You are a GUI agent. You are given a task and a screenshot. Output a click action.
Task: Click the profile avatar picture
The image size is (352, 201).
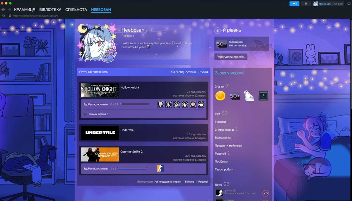[x=98, y=43]
